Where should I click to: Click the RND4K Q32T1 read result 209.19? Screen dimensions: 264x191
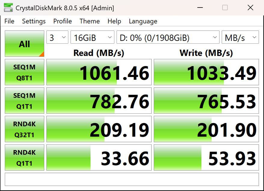(99, 129)
